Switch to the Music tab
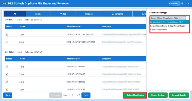The width and height of the screenshot is (192, 101). point(38,14)
